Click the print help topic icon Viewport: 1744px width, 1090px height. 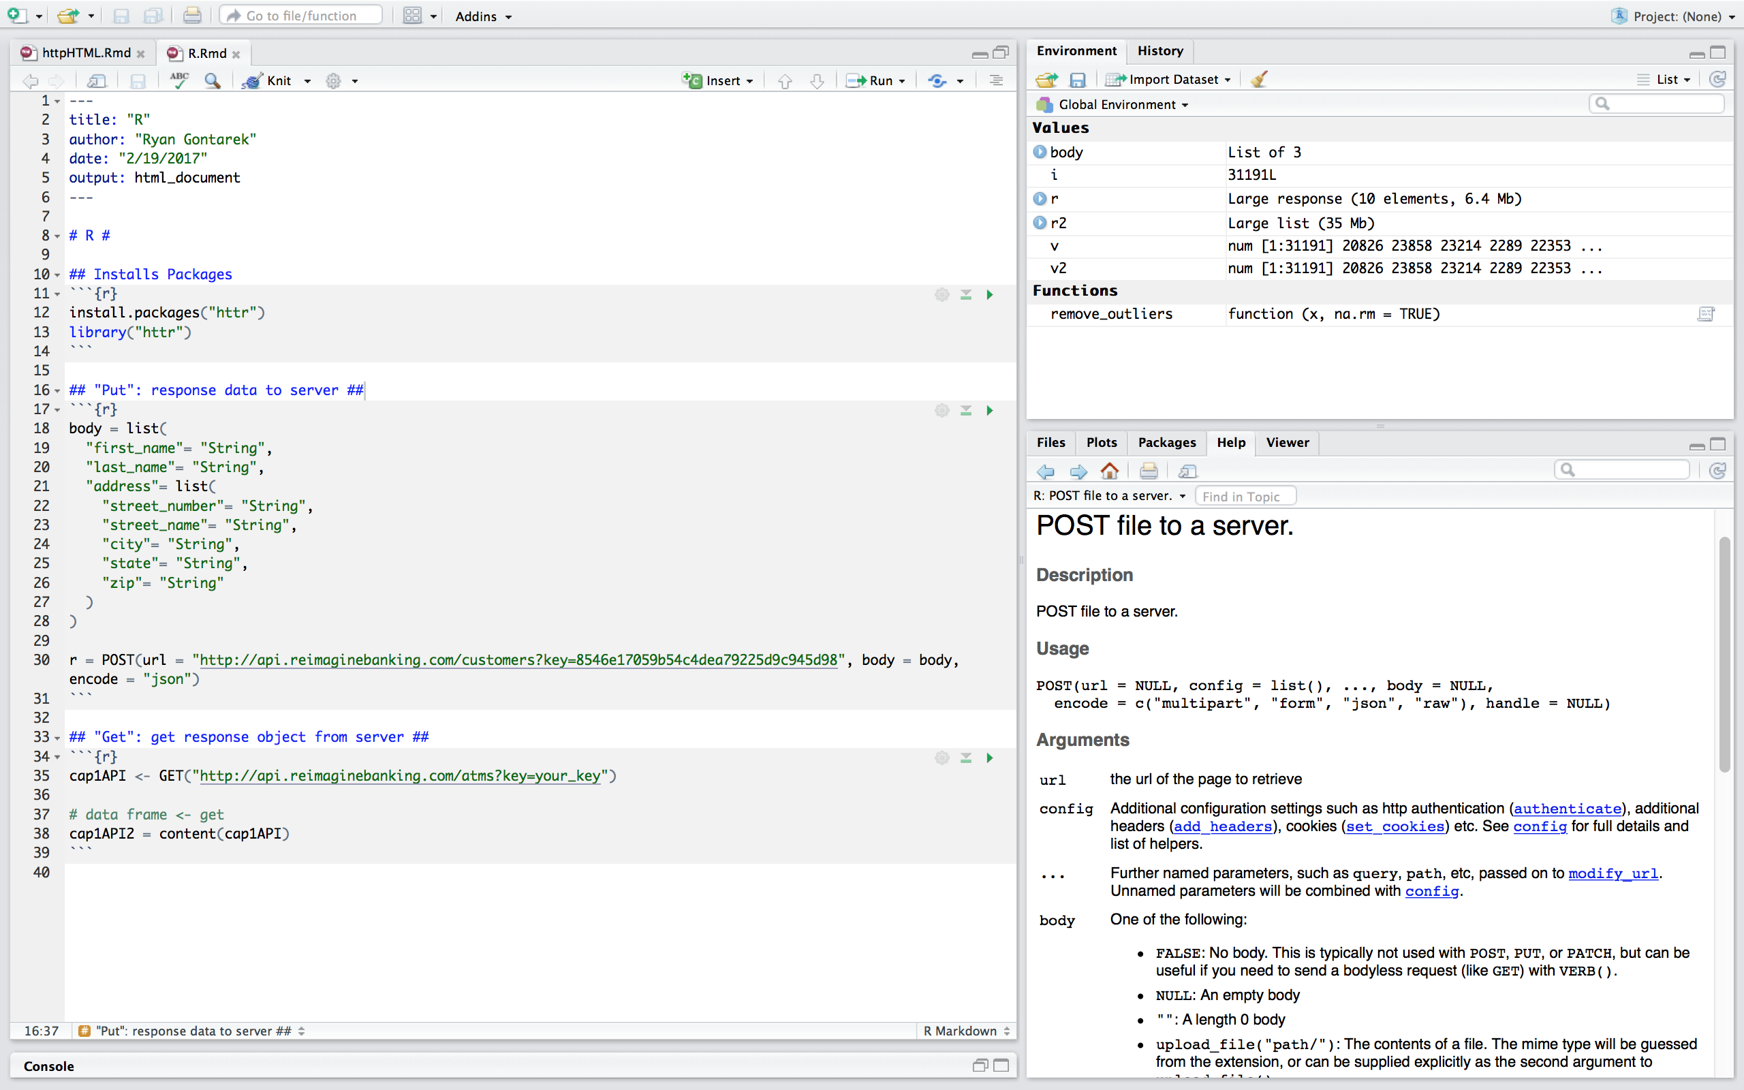pyautogui.click(x=1148, y=471)
